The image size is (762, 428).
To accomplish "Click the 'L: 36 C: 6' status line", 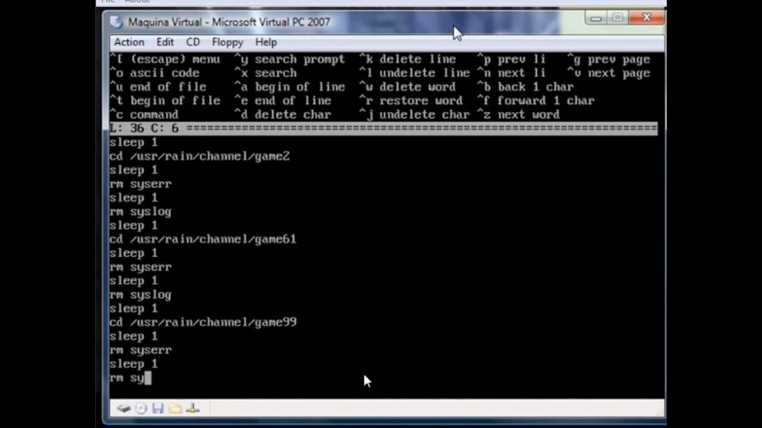I will click(x=383, y=128).
